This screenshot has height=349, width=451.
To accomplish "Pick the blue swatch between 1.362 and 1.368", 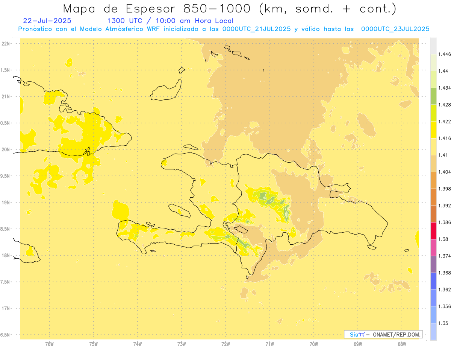I will [433, 281].
